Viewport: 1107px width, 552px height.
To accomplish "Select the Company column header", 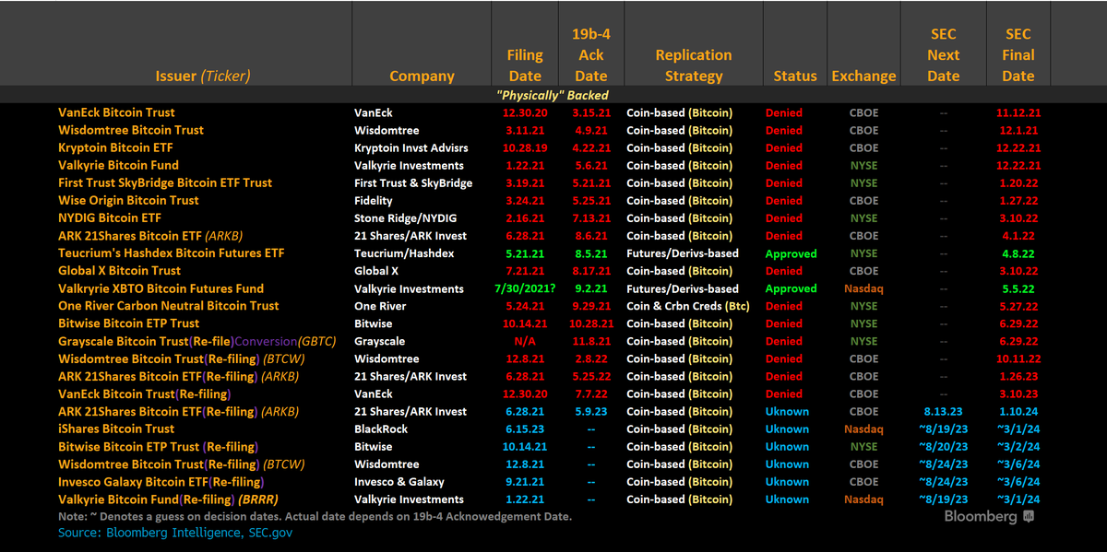I will 422,76.
